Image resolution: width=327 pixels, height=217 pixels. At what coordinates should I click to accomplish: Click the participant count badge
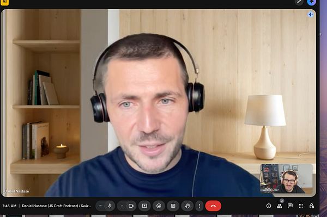click(282, 201)
